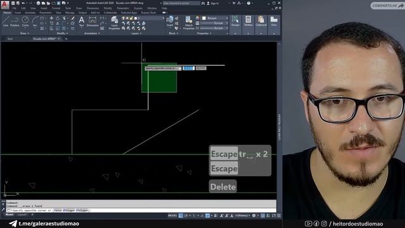405x228 pixels.
Task: Switch to the Manage ribbon tab
Action: pyautogui.click(x=70, y=13)
